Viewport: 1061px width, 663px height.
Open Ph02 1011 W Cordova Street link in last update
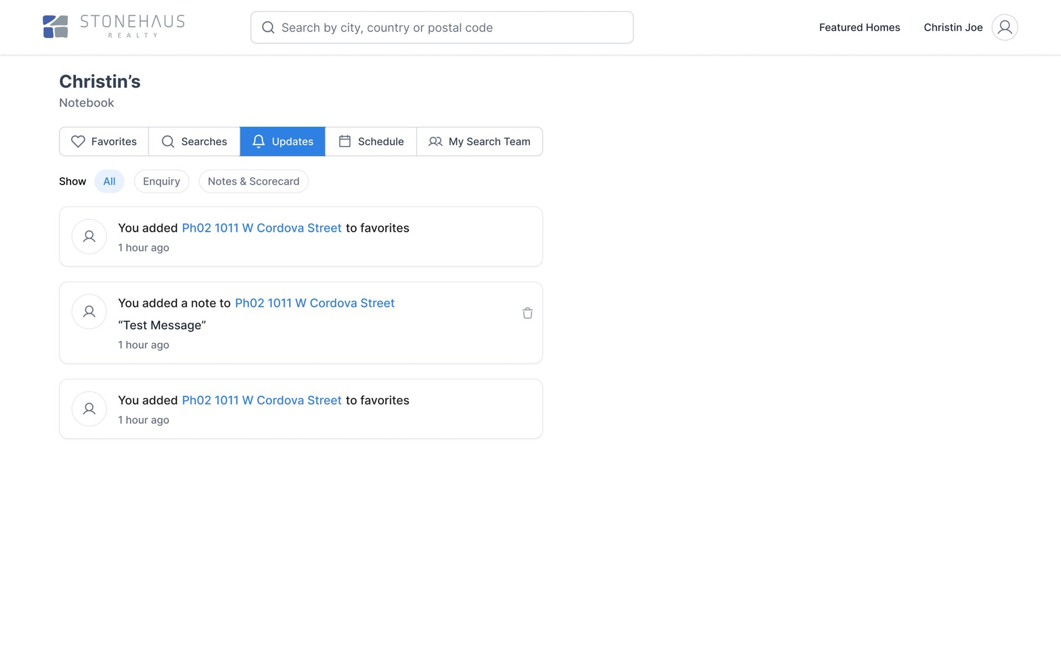pos(262,400)
